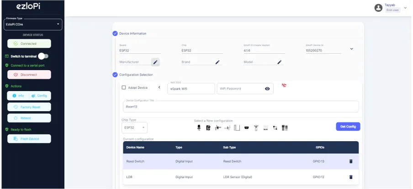Viewport: 413px width, 189px height.
Task: Click the GPIO:12 cell
Action: pyautogui.click(x=318, y=177)
